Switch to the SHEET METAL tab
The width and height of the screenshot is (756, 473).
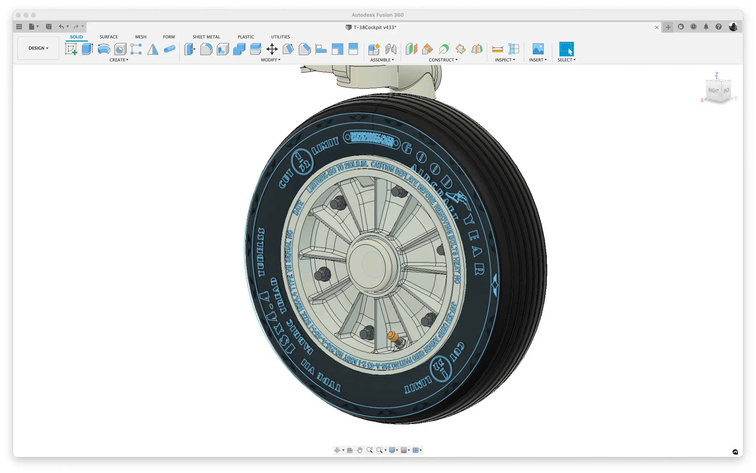[206, 37]
